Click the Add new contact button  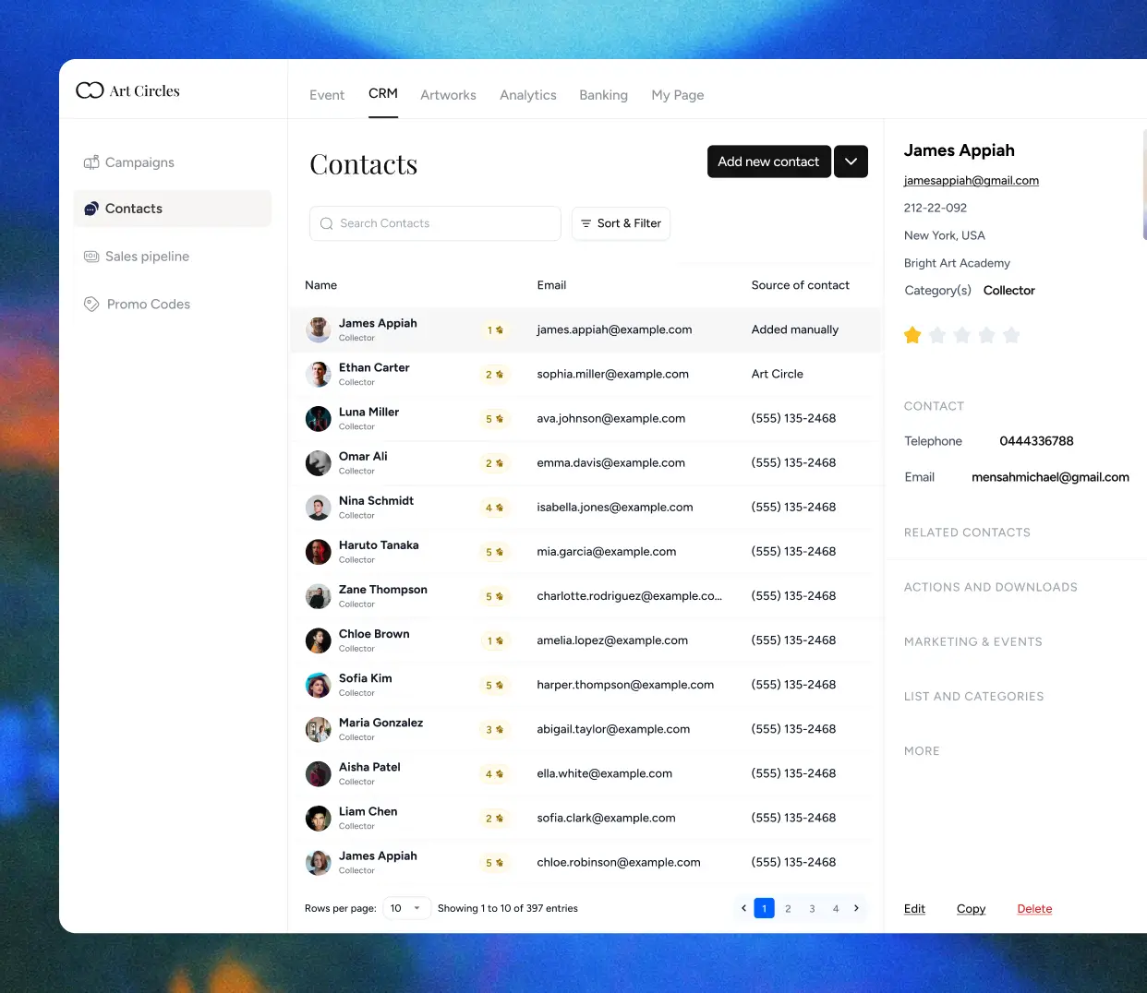click(x=768, y=161)
